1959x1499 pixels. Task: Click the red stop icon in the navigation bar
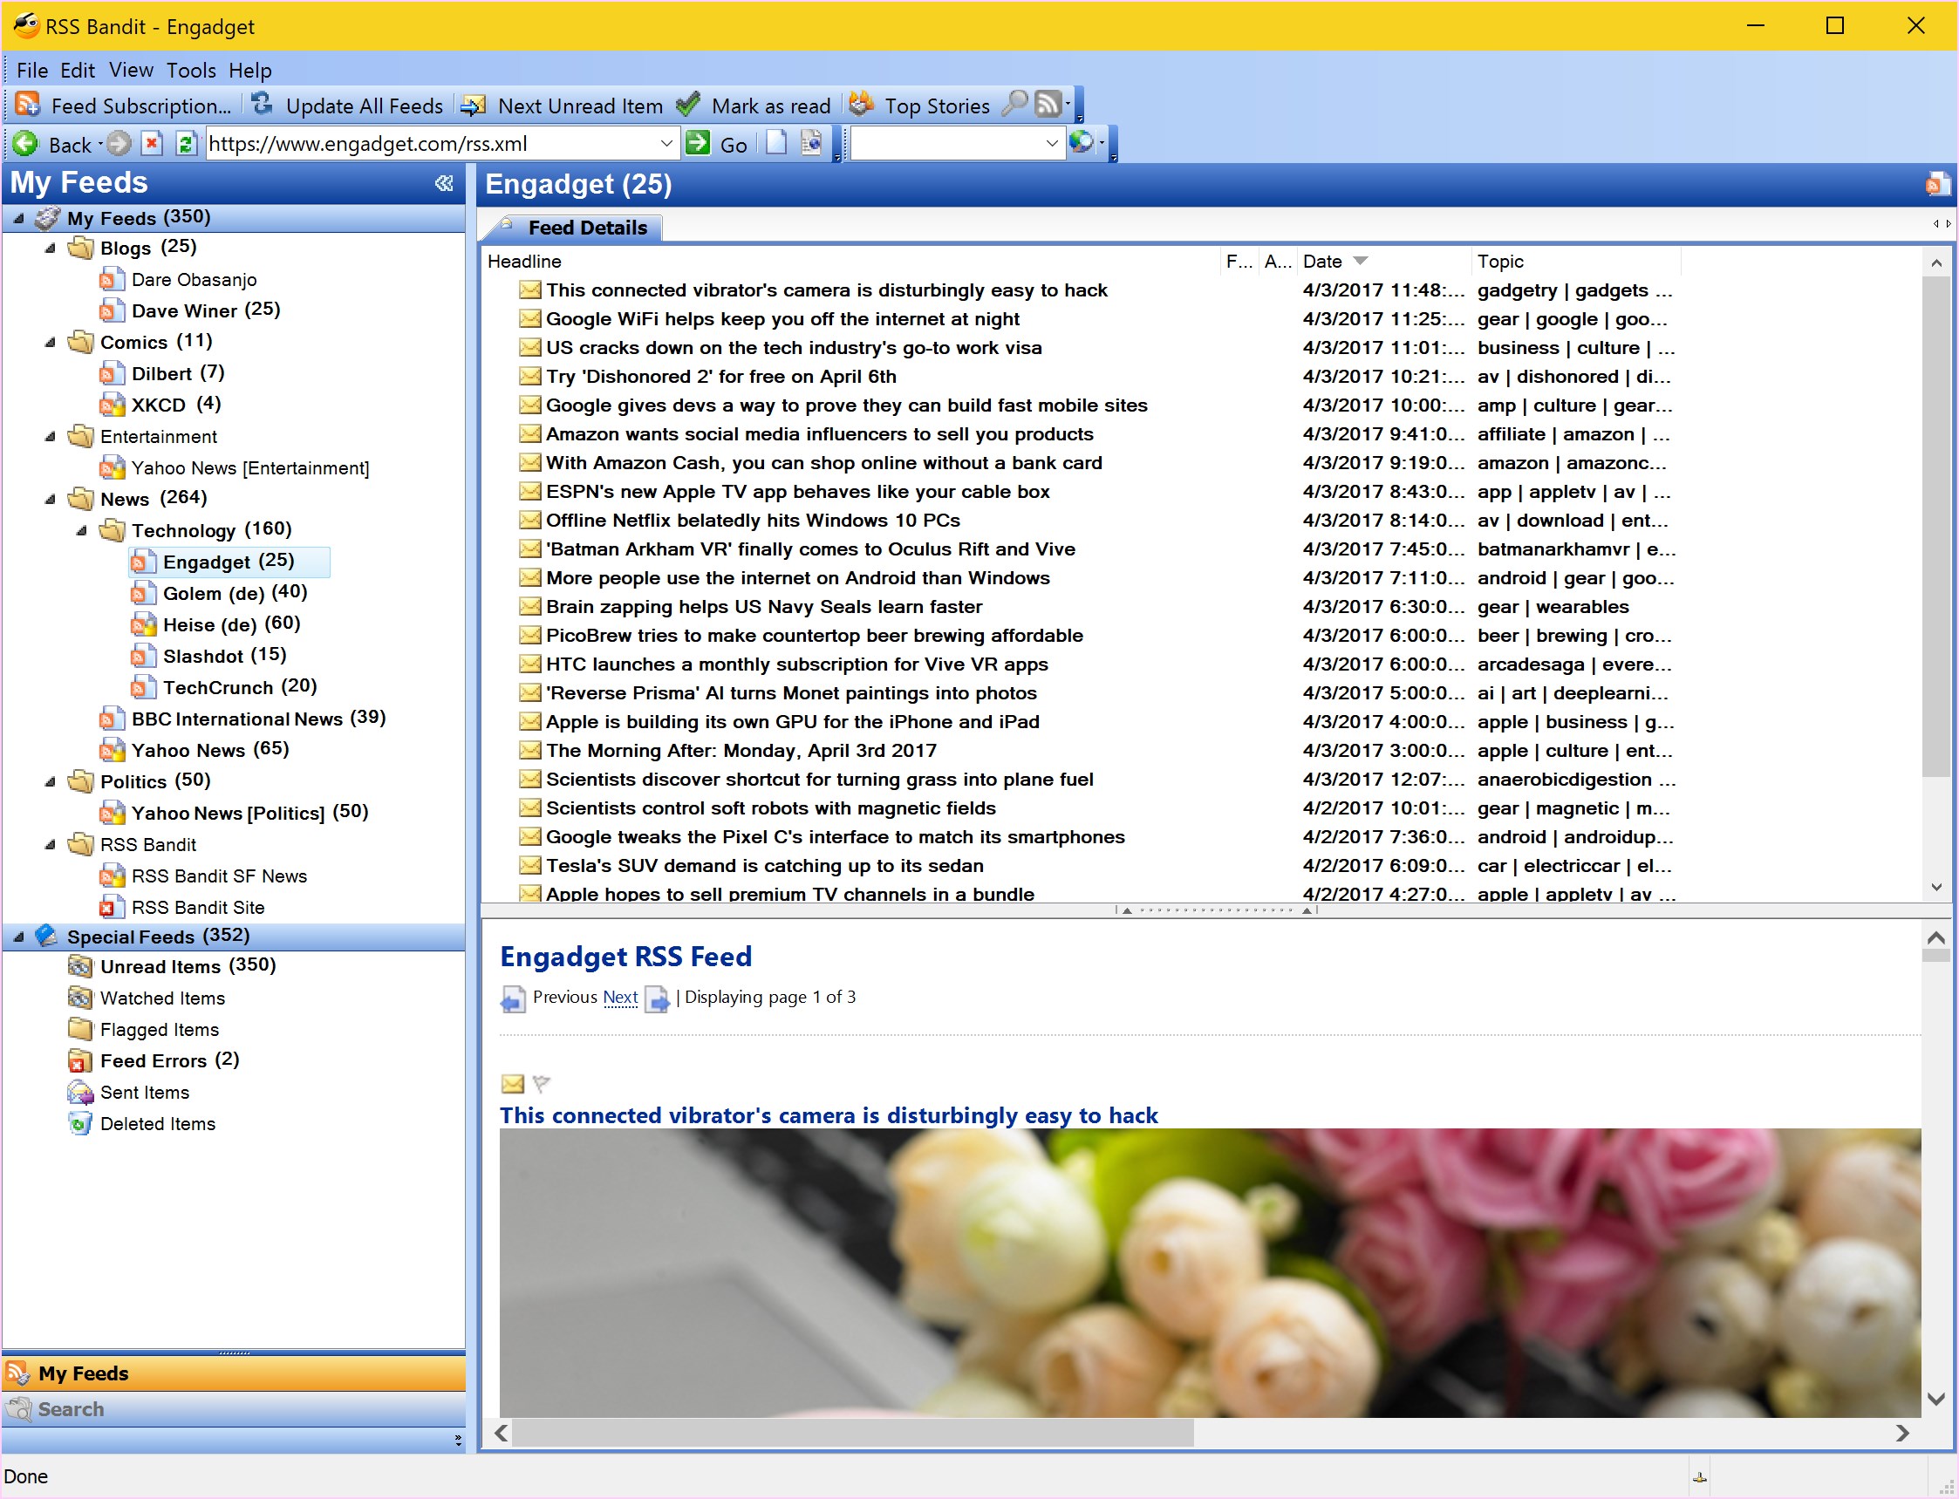click(x=153, y=144)
